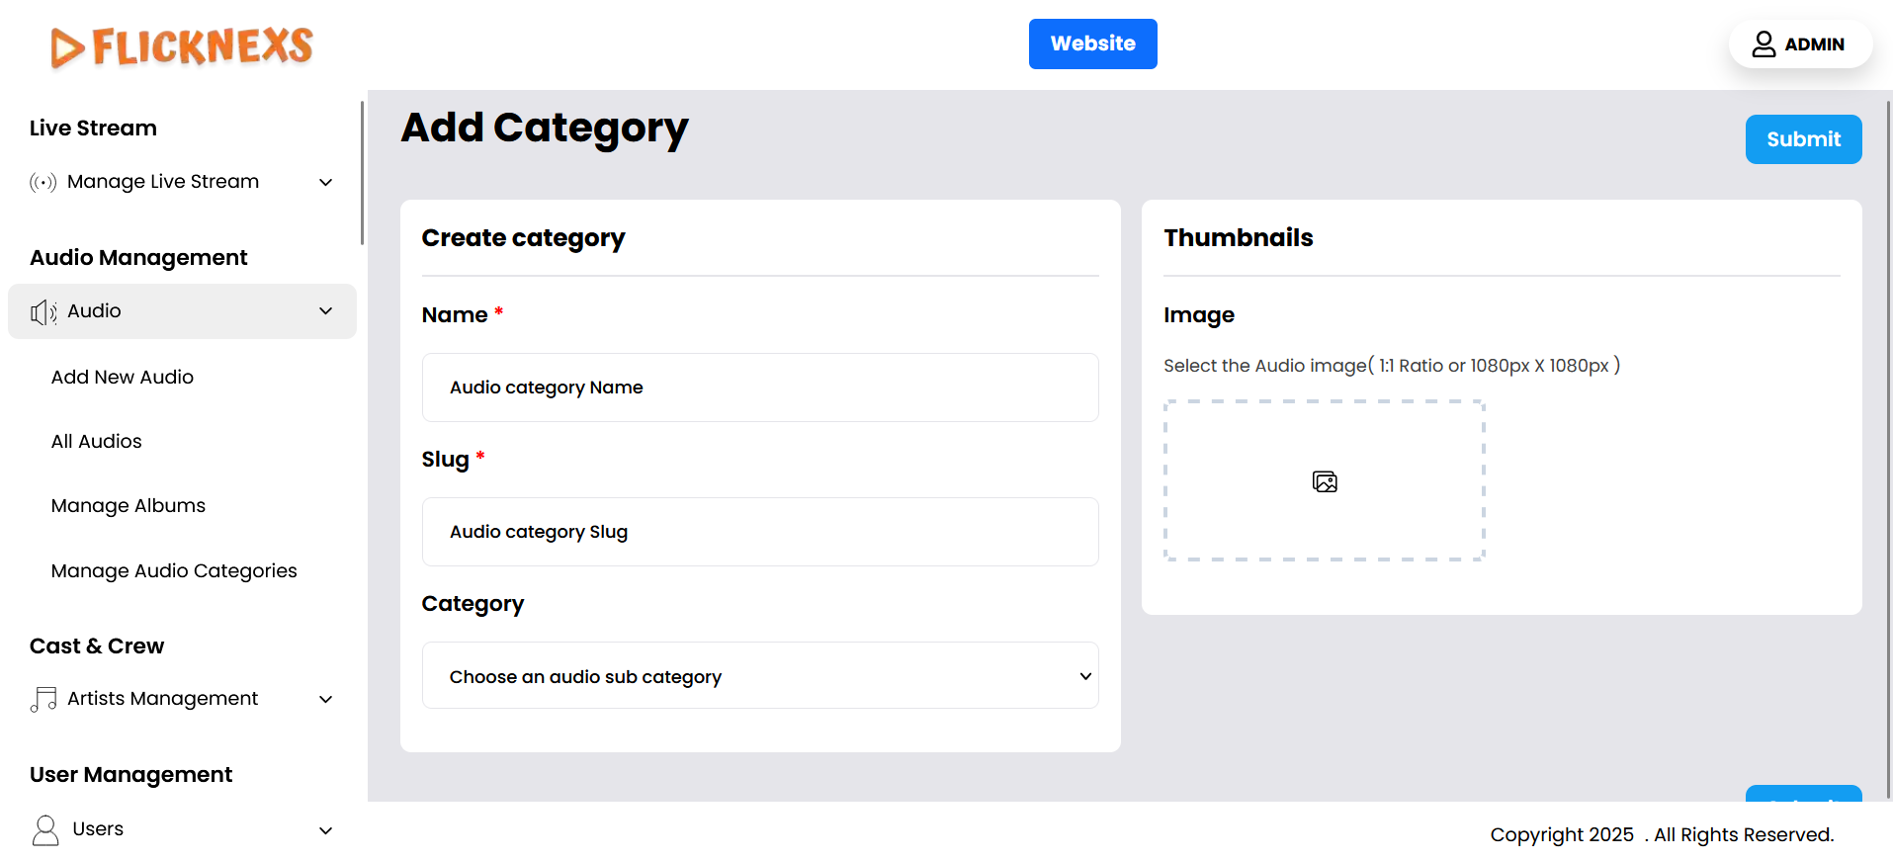Expand the Manage Live Stream chevron
The image size is (1893, 861).
click(325, 182)
